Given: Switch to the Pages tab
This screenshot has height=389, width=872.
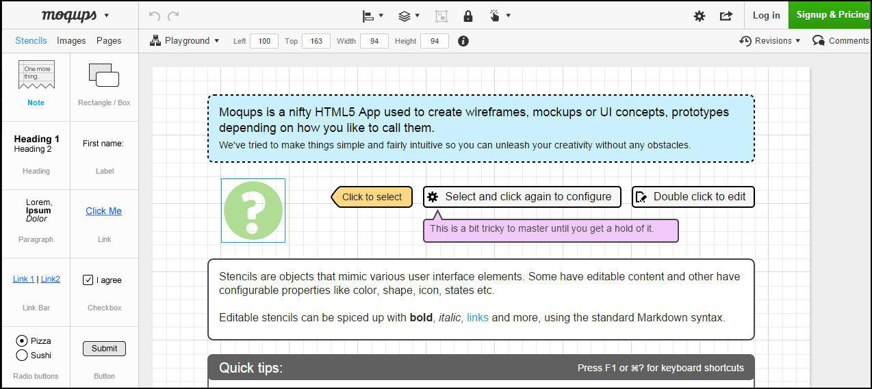Looking at the screenshot, I should pos(109,41).
